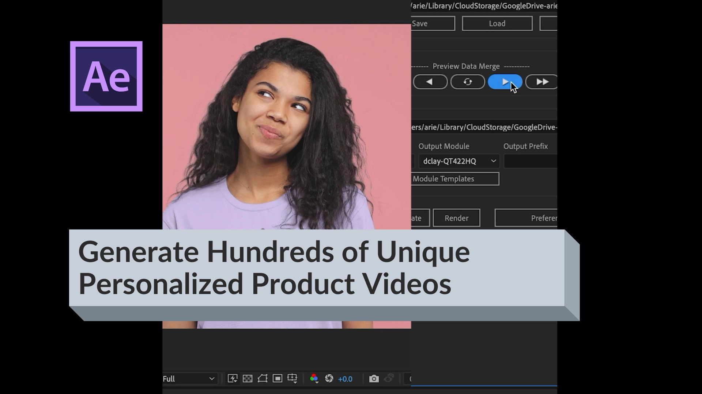Click the show snapshot eye icon

[389, 378]
